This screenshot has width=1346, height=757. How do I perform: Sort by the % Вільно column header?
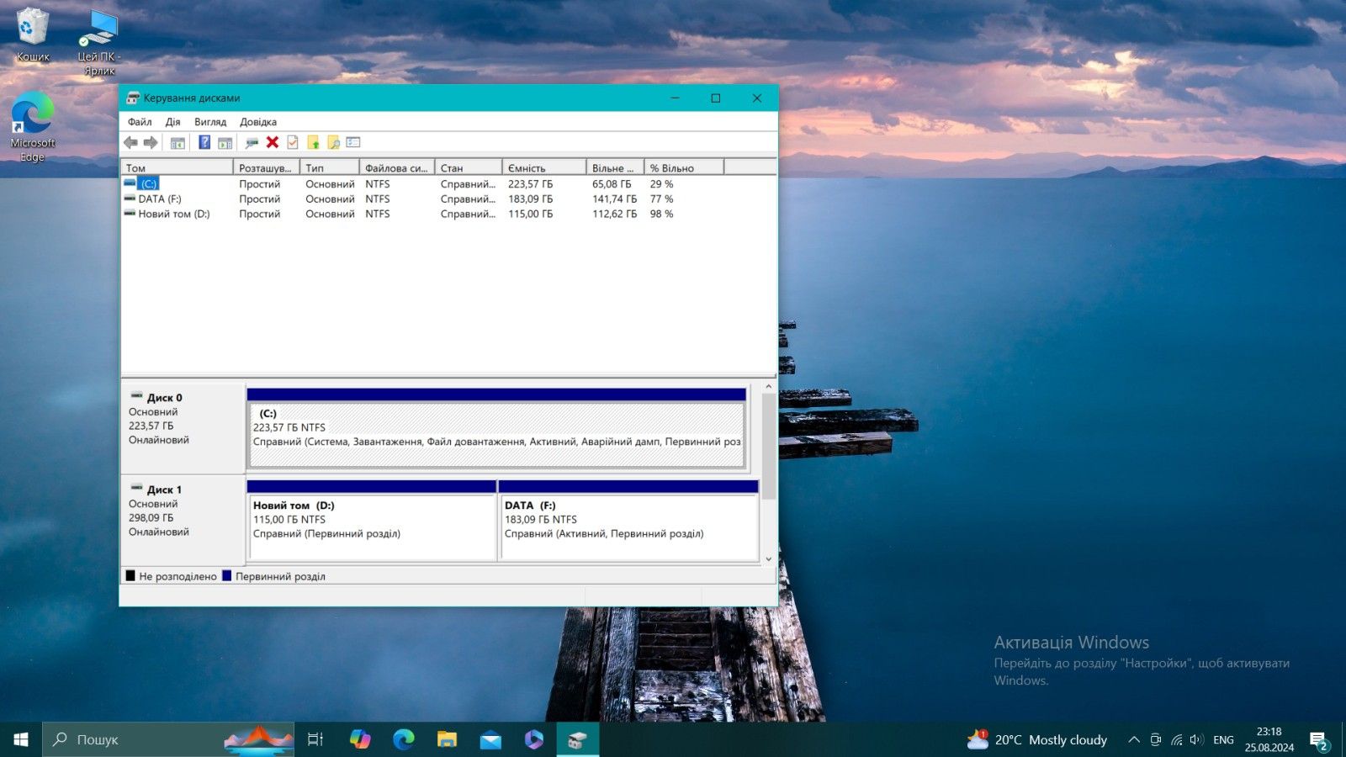(684, 168)
